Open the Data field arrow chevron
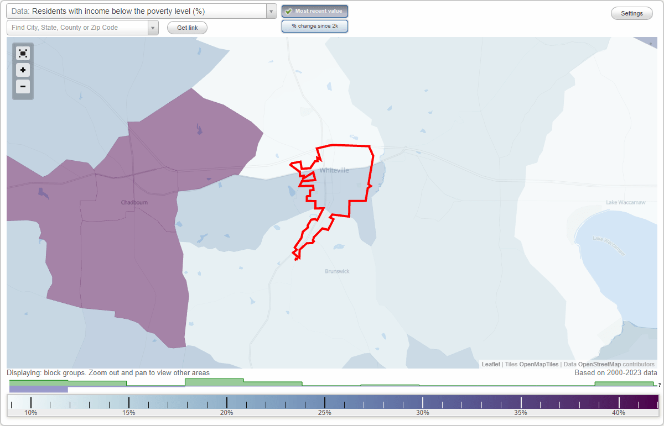This screenshot has height=426, width=664. [270, 10]
